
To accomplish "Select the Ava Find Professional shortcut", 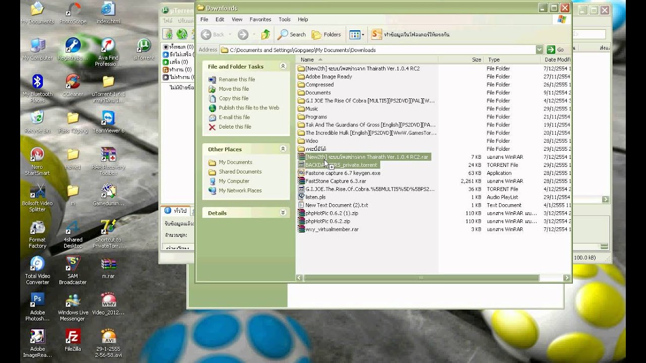I will (x=109, y=52).
